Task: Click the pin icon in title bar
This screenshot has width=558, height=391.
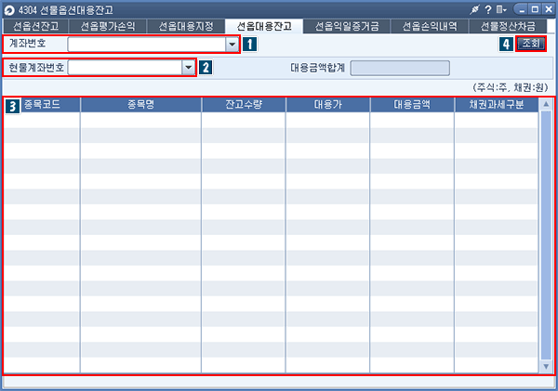Action: (x=475, y=8)
